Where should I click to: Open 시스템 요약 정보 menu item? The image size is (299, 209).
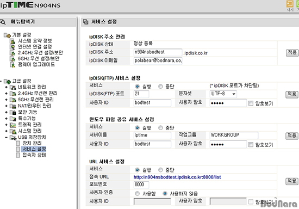pyautogui.click(x=35, y=41)
